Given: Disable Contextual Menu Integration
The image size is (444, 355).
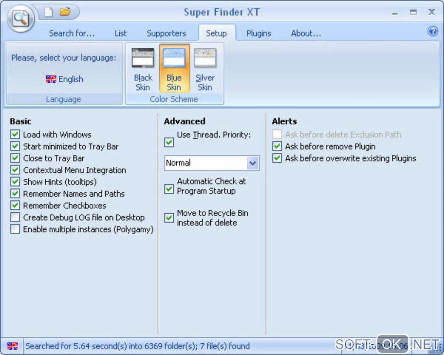Looking at the screenshot, I should [x=15, y=170].
